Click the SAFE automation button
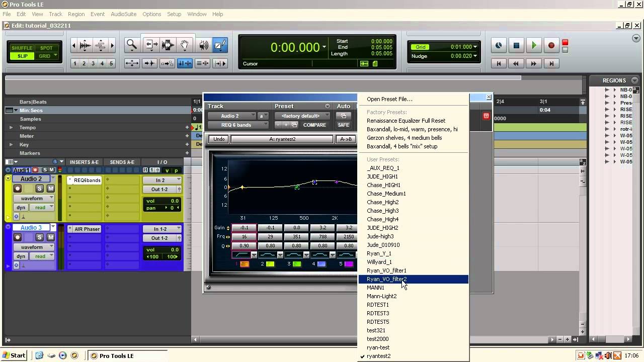This screenshot has width=644, height=362. click(x=344, y=125)
